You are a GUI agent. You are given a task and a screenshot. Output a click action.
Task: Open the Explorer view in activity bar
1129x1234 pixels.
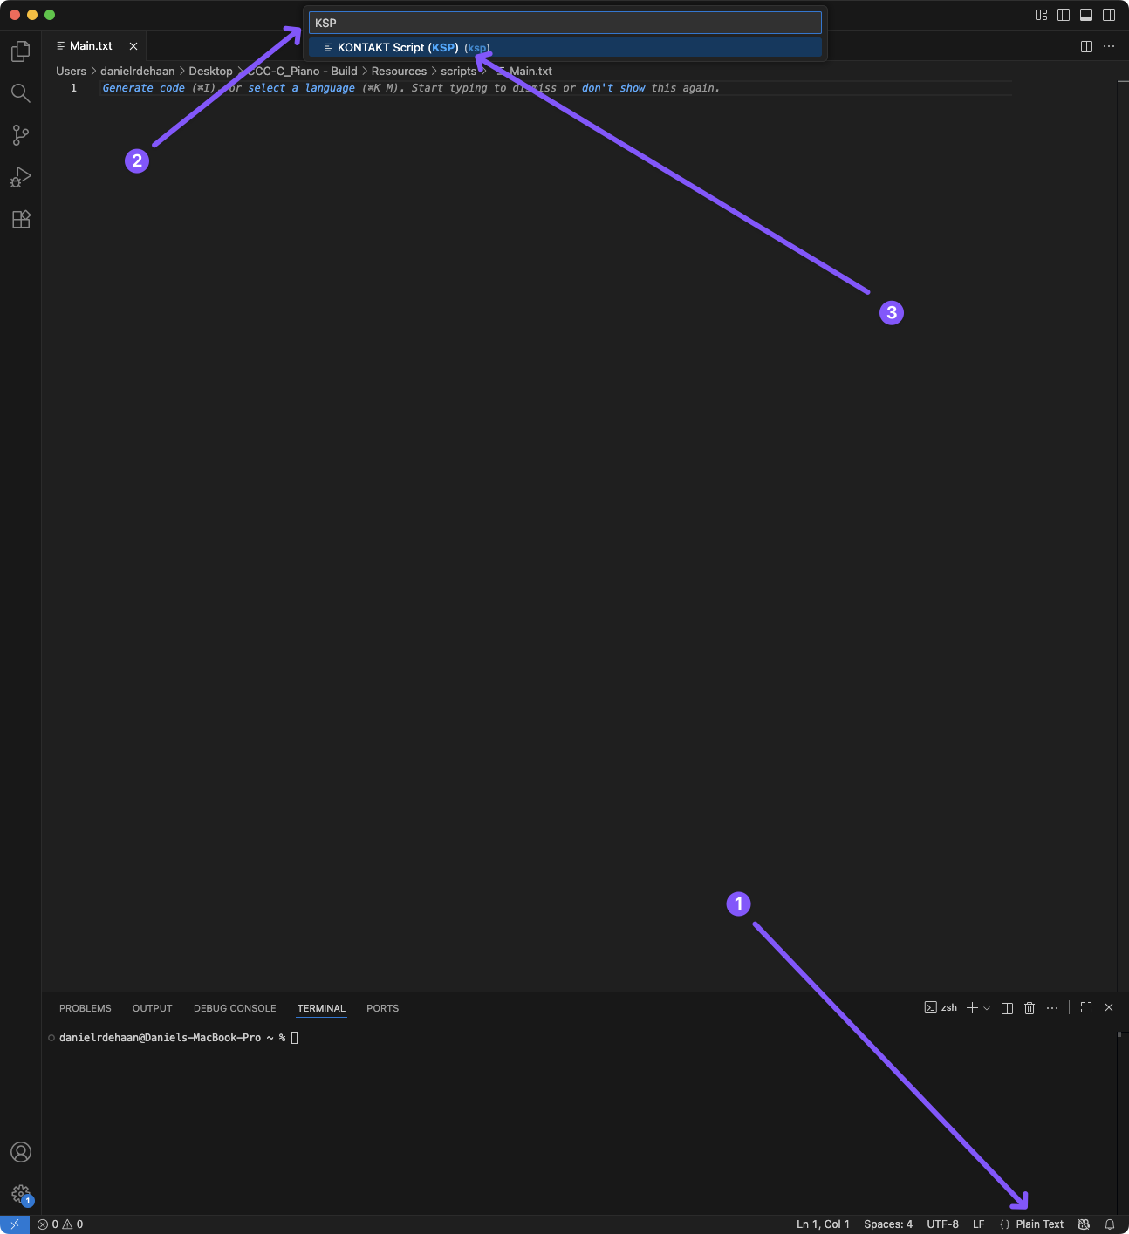21,52
